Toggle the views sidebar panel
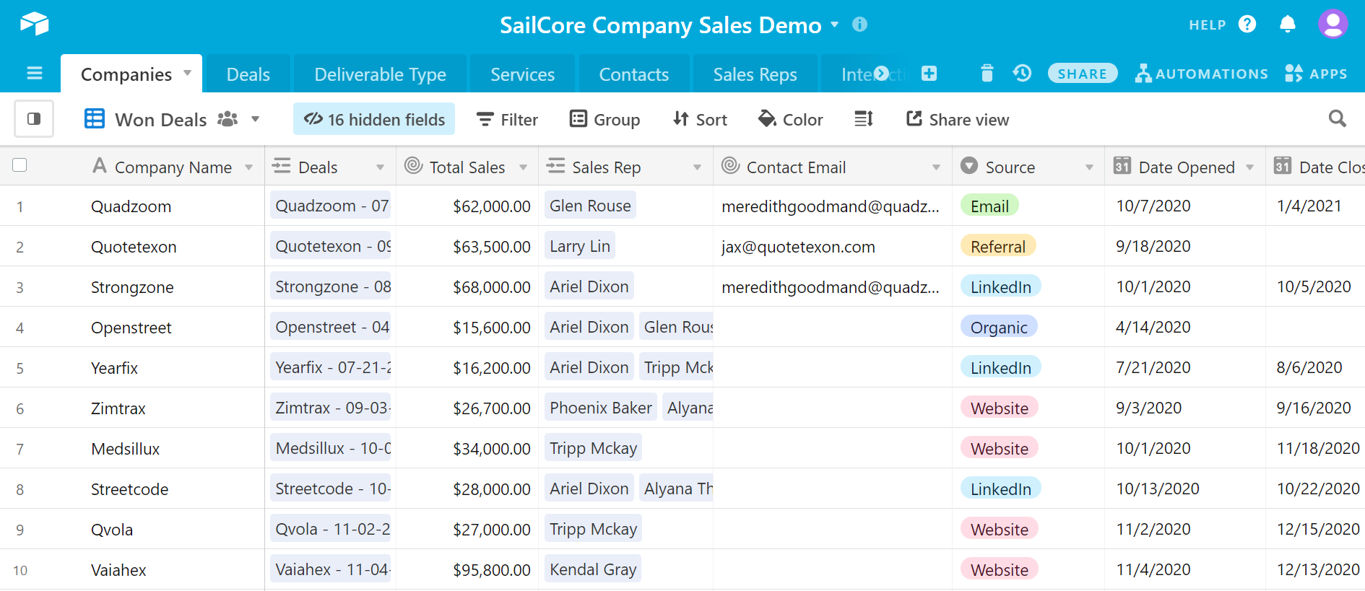1365x591 pixels. tap(34, 119)
